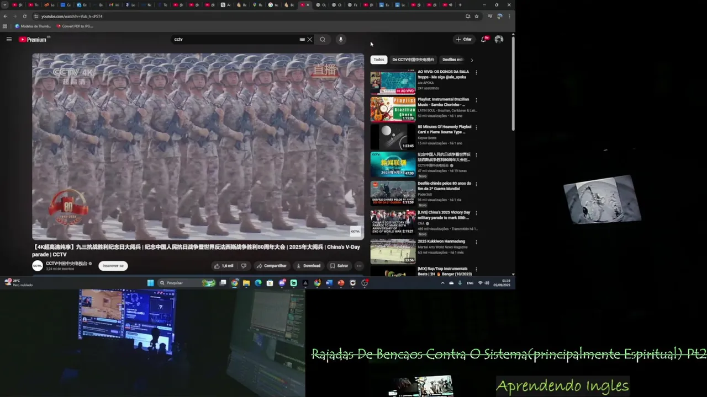Start voice search with the microphone
707x397 pixels.
[341, 39]
